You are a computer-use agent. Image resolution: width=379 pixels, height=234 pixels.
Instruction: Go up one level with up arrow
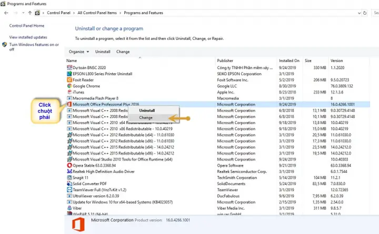[x=29, y=13]
